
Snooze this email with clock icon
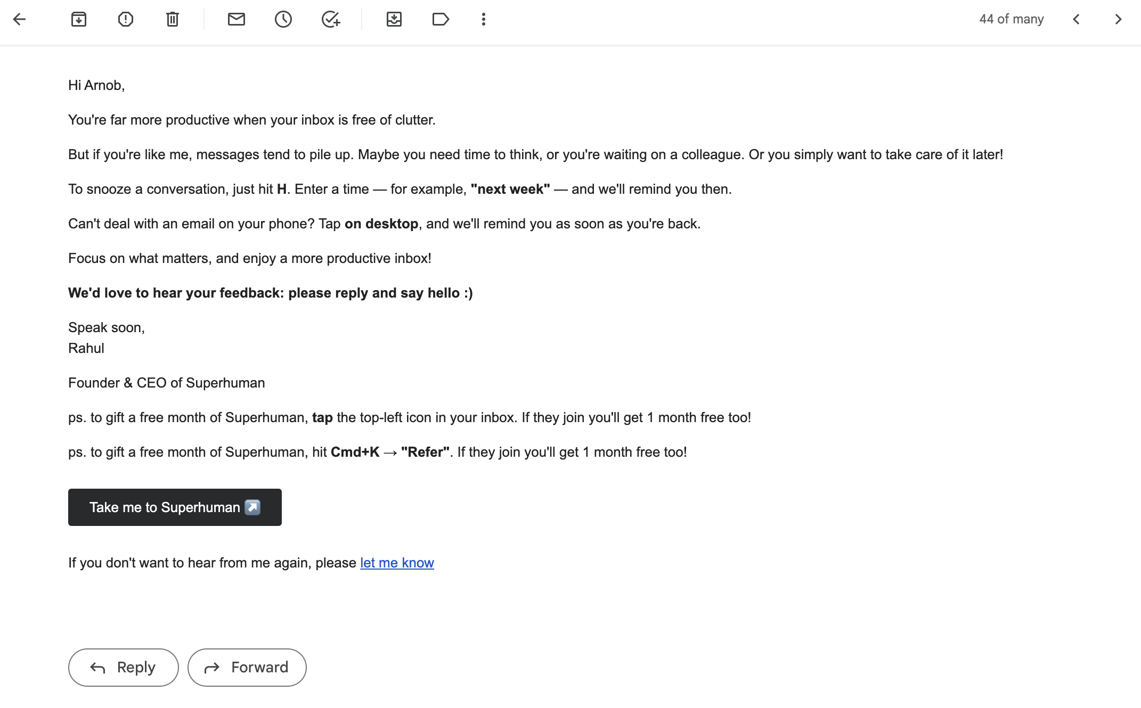[x=283, y=20]
